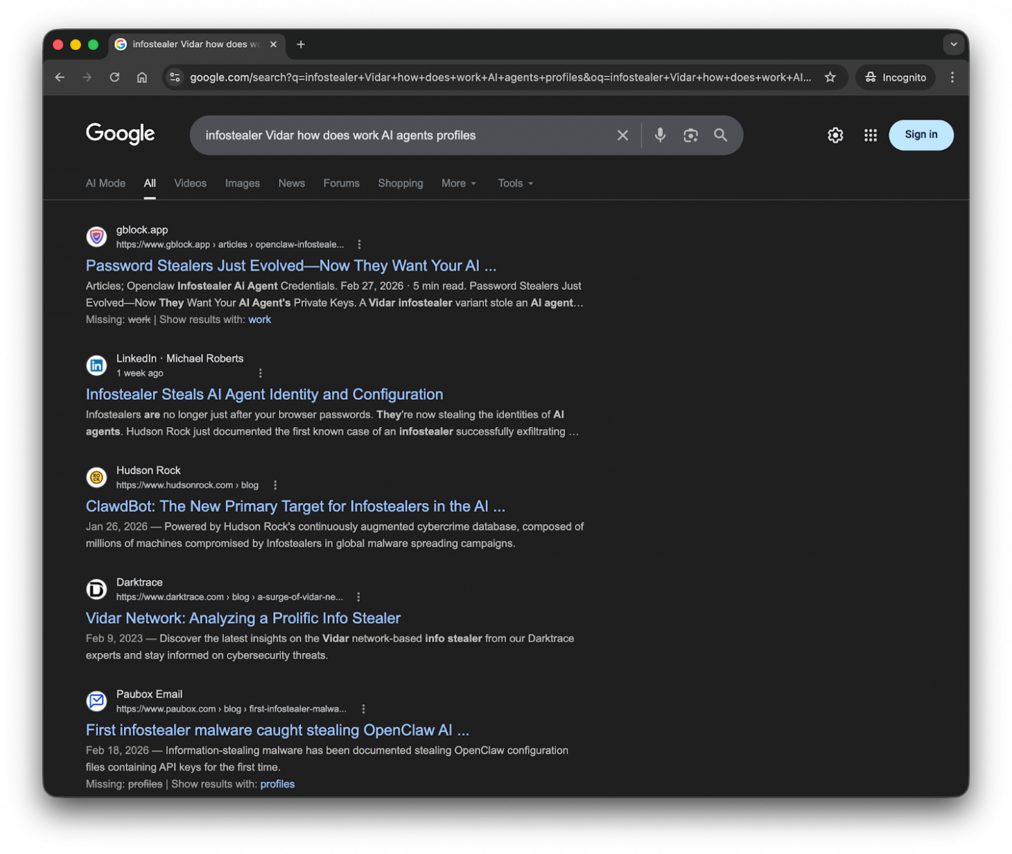The image size is (1012, 854).
Task: Expand the tab search dropdown arrow
Action: click(x=954, y=44)
